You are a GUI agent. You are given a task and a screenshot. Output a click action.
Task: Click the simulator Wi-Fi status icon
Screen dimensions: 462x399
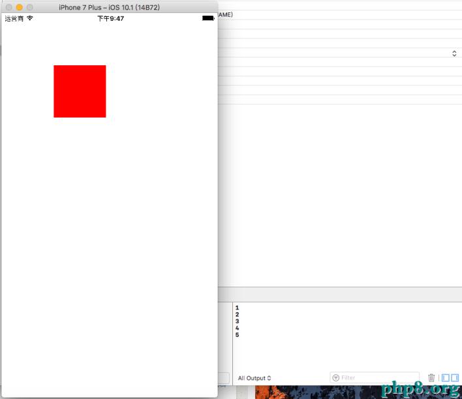pyautogui.click(x=30, y=18)
